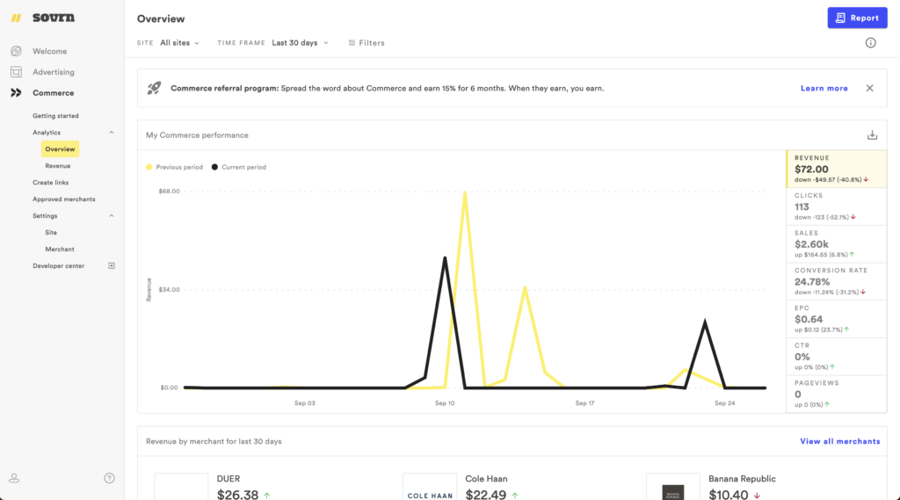Open the Welcome sidebar icon

click(16, 51)
